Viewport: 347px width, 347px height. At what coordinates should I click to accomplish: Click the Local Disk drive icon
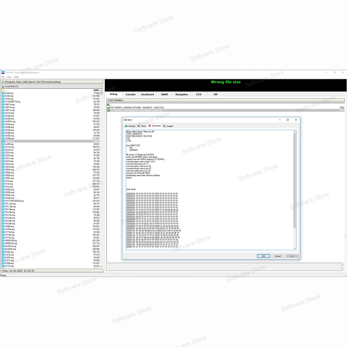(x=3, y=86)
